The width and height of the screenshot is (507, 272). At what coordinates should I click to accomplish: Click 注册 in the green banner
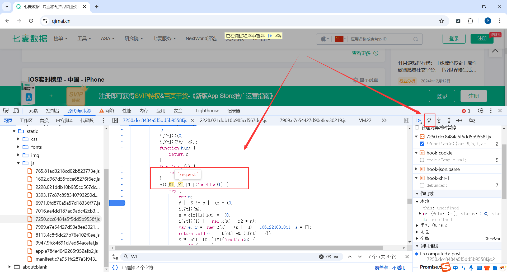click(473, 96)
